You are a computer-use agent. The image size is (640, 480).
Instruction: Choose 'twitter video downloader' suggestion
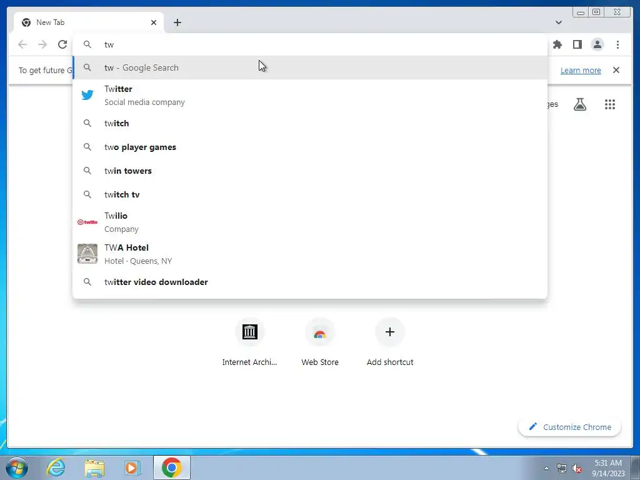310,282
